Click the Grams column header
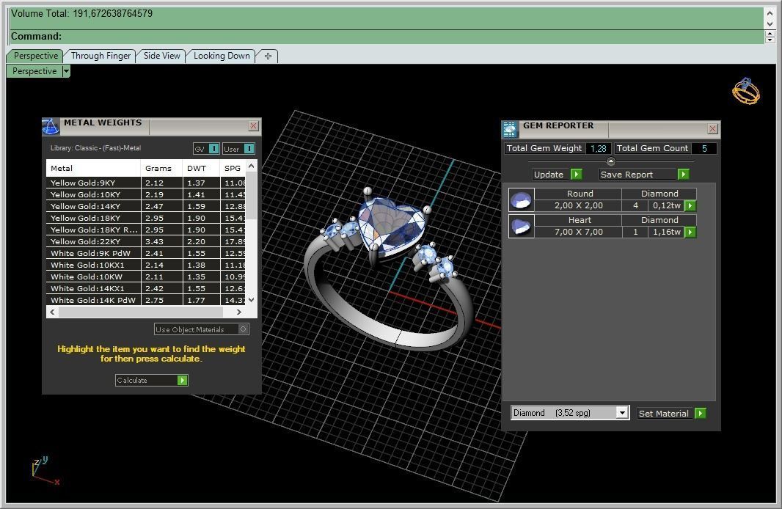 [x=161, y=168]
